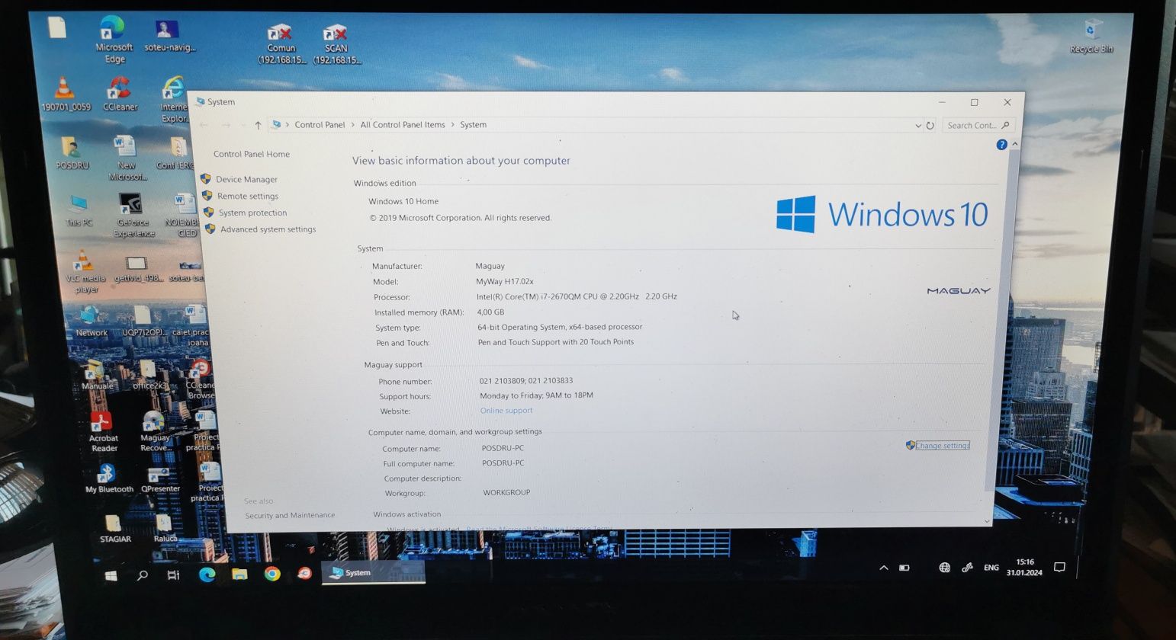
Task: Click Control Panel breadcrumb
Action: pyautogui.click(x=320, y=125)
